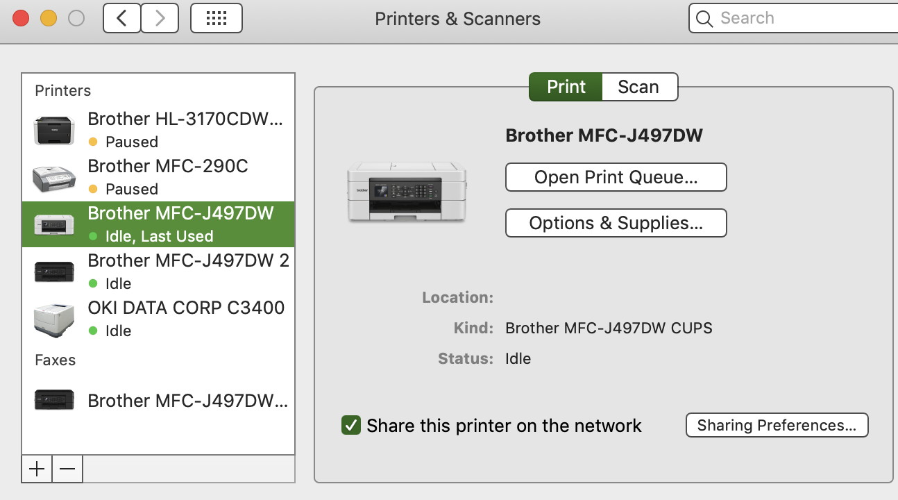Image resolution: width=898 pixels, height=500 pixels.
Task: Click the Brother MFC-J497DW 2 printer icon
Action: coord(54,272)
